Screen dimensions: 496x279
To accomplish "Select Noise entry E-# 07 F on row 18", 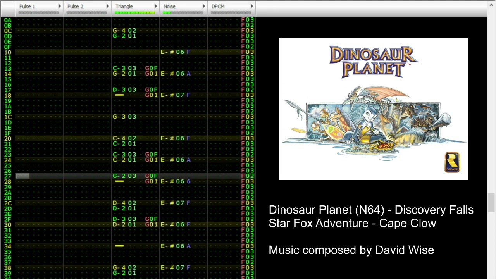I will point(176,95).
